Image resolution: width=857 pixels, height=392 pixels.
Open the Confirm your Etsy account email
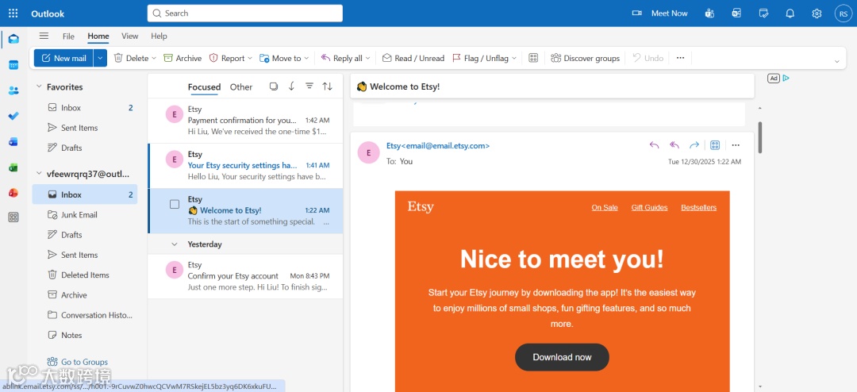click(x=245, y=276)
